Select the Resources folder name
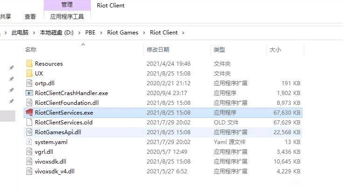Screen dimensions: 343x192 tap(49, 64)
